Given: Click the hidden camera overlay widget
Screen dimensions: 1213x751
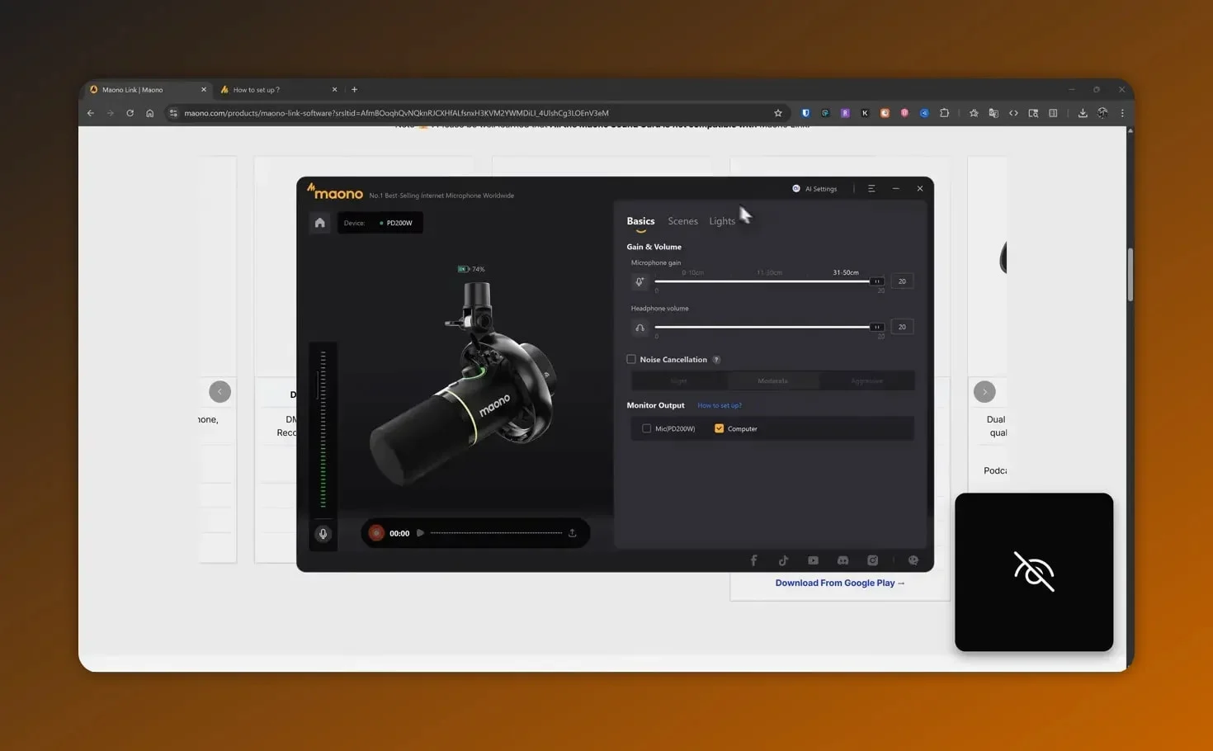Looking at the screenshot, I should (1034, 572).
